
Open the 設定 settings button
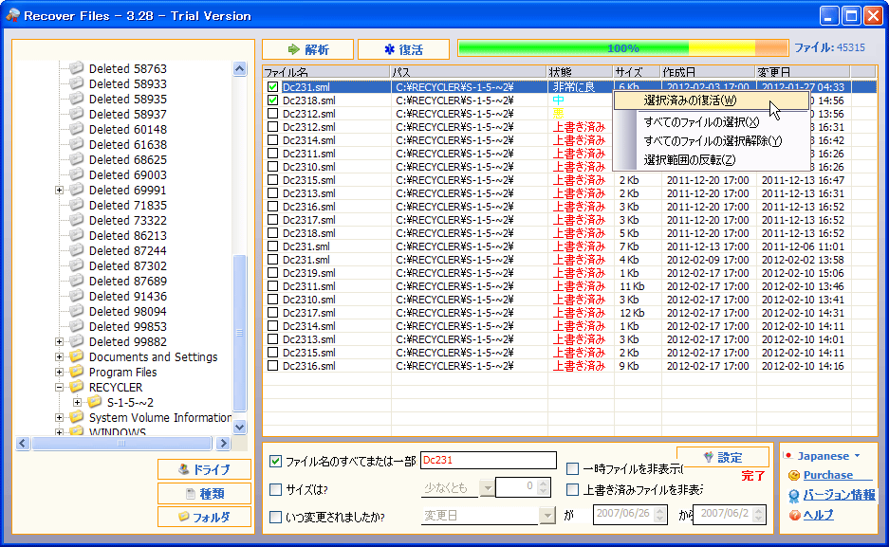coord(722,457)
